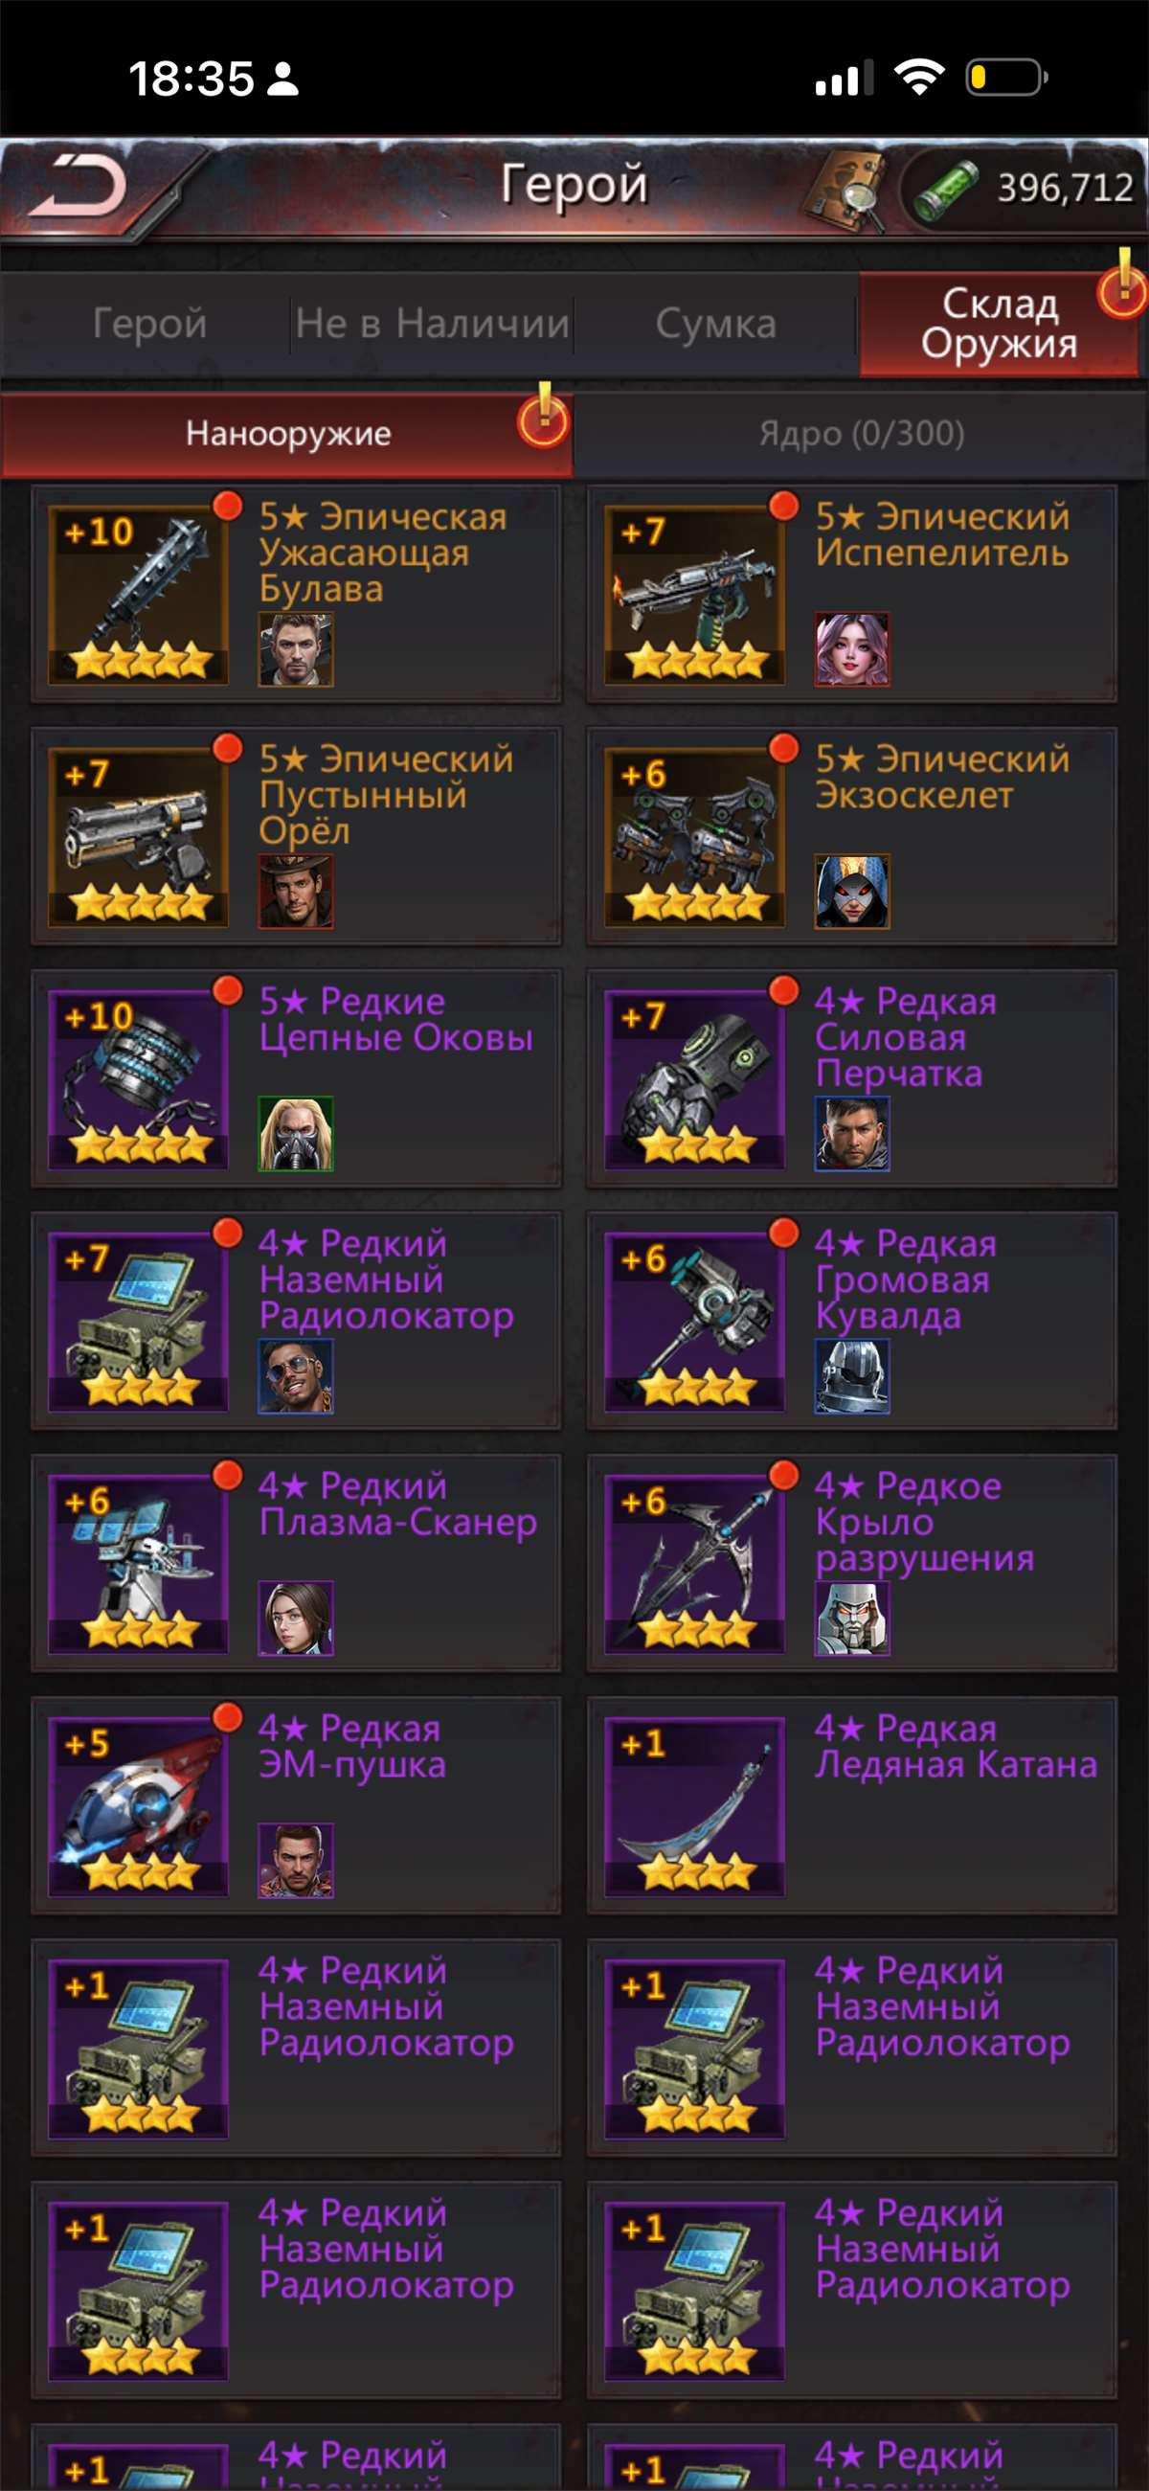Select the Ядро (0/300) tab
The width and height of the screenshot is (1149, 2491).
click(x=861, y=433)
